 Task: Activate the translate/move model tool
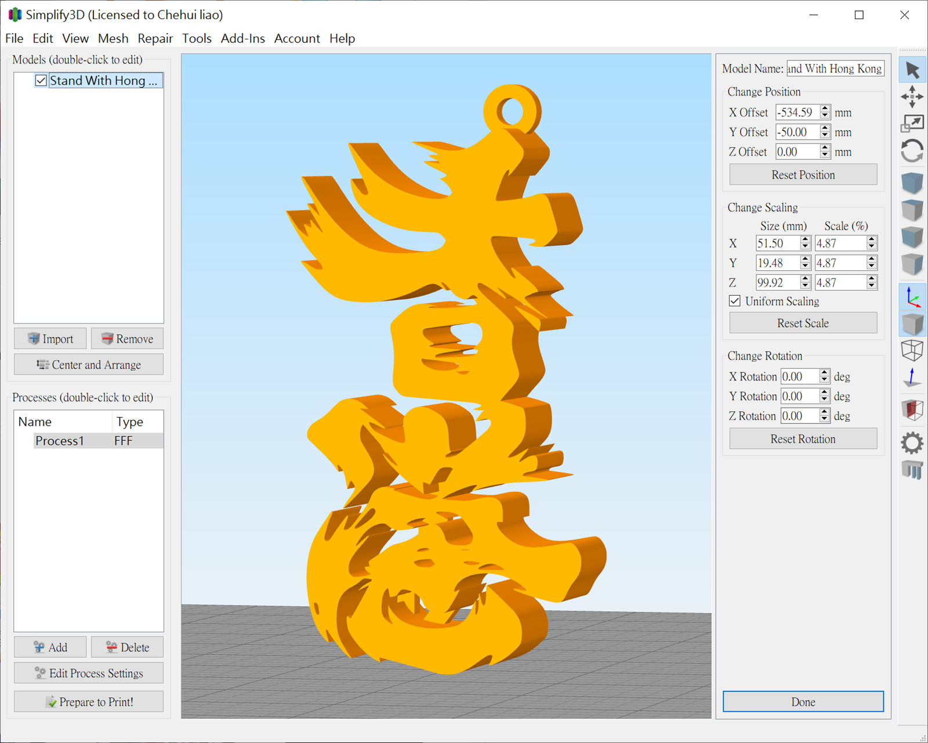[912, 96]
